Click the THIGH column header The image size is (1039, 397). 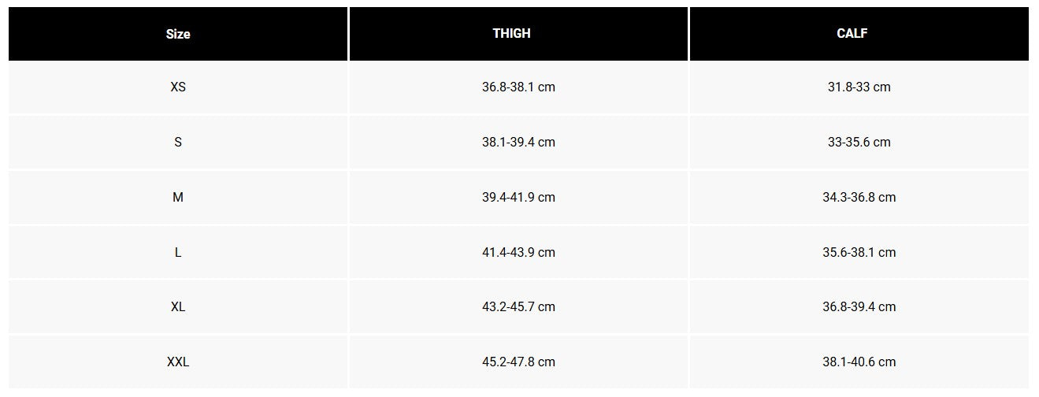point(518,33)
